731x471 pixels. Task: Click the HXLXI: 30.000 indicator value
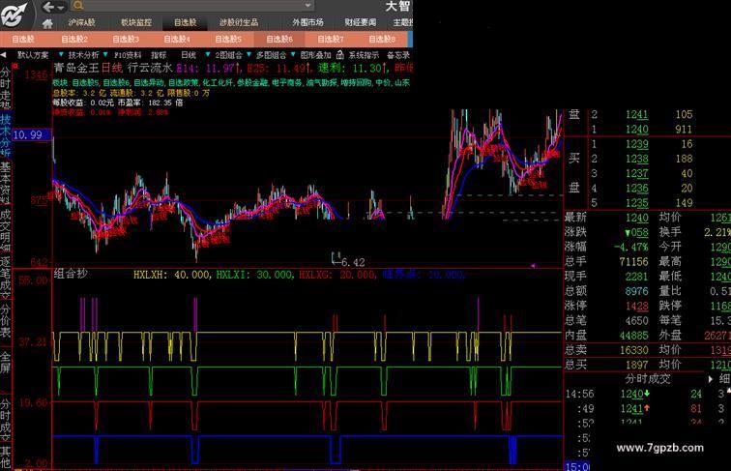(x=254, y=275)
